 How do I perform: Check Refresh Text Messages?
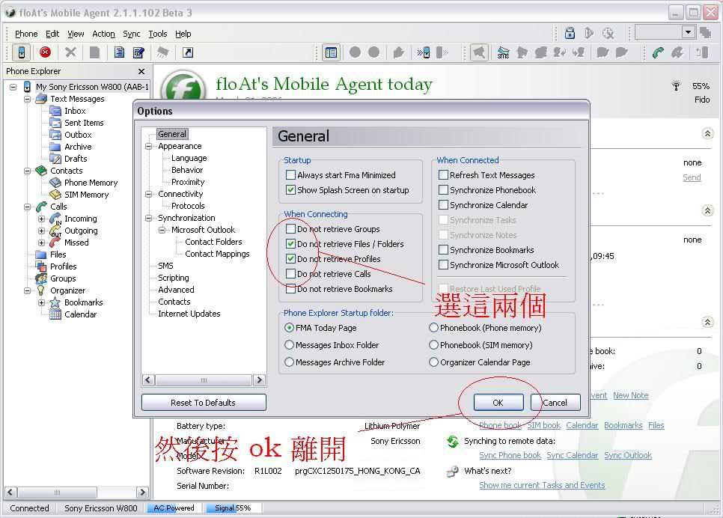click(443, 175)
